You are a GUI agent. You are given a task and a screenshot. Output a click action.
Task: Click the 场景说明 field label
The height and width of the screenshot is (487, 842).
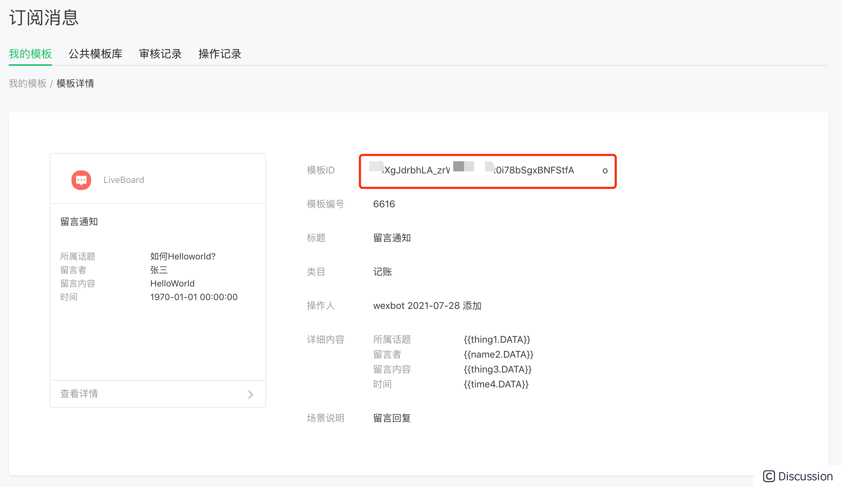325,418
